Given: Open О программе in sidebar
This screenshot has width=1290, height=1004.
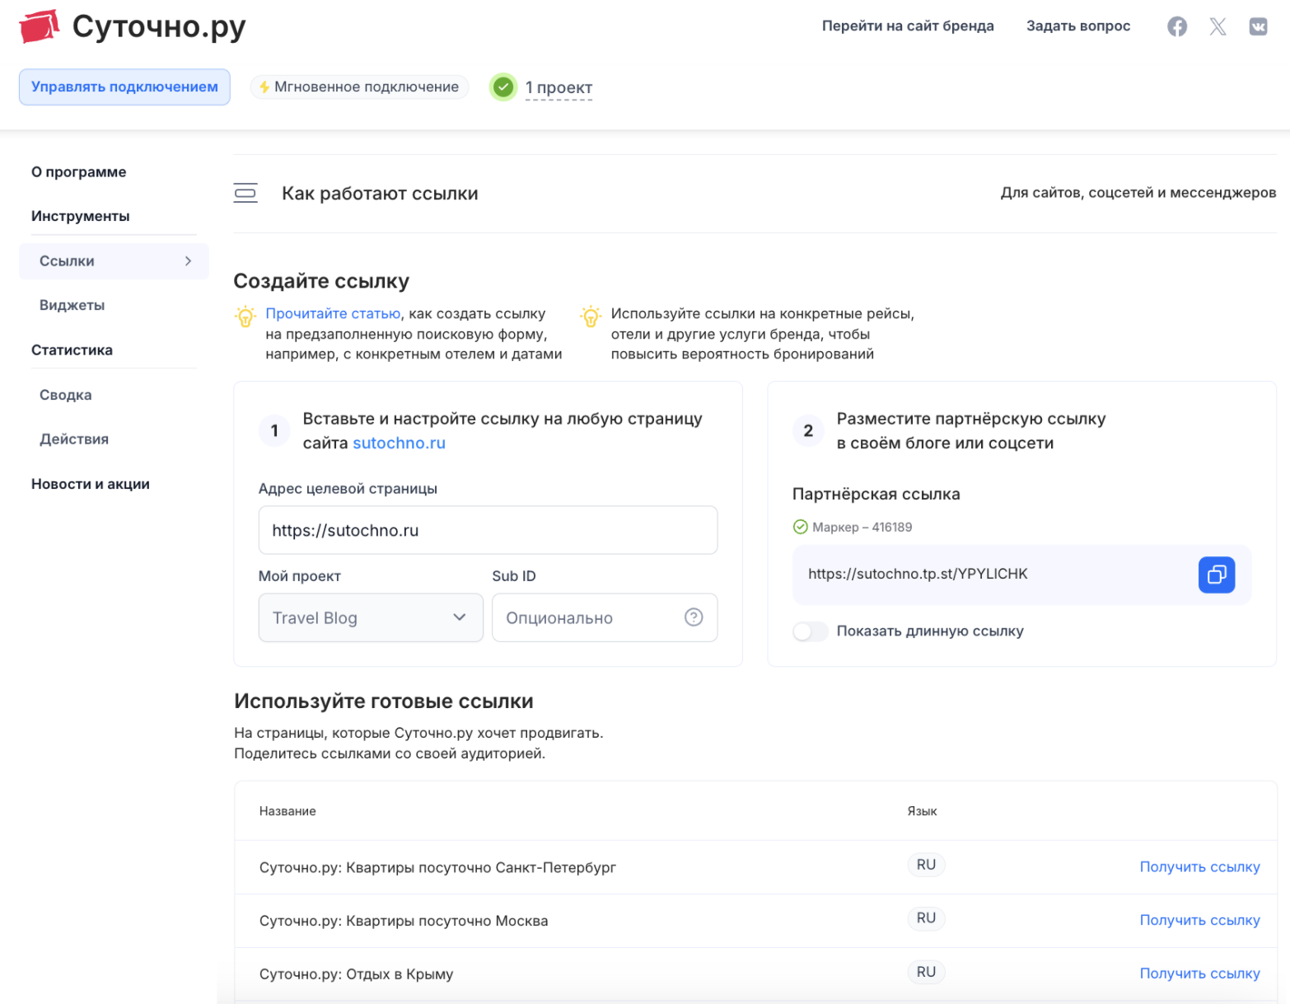Looking at the screenshot, I should point(79,172).
